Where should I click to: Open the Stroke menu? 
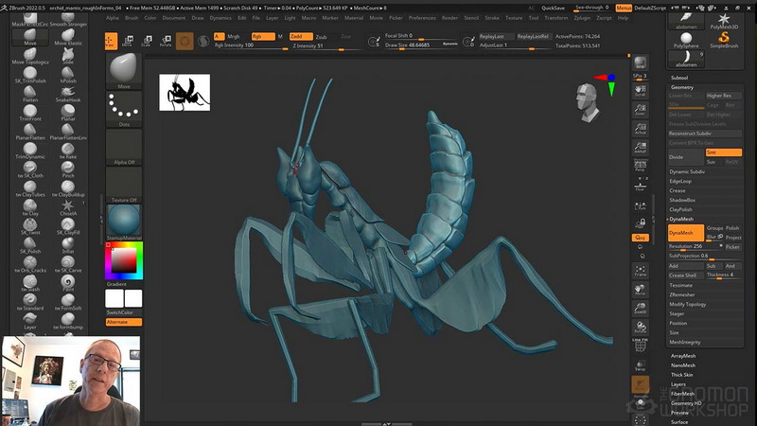click(492, 18)
